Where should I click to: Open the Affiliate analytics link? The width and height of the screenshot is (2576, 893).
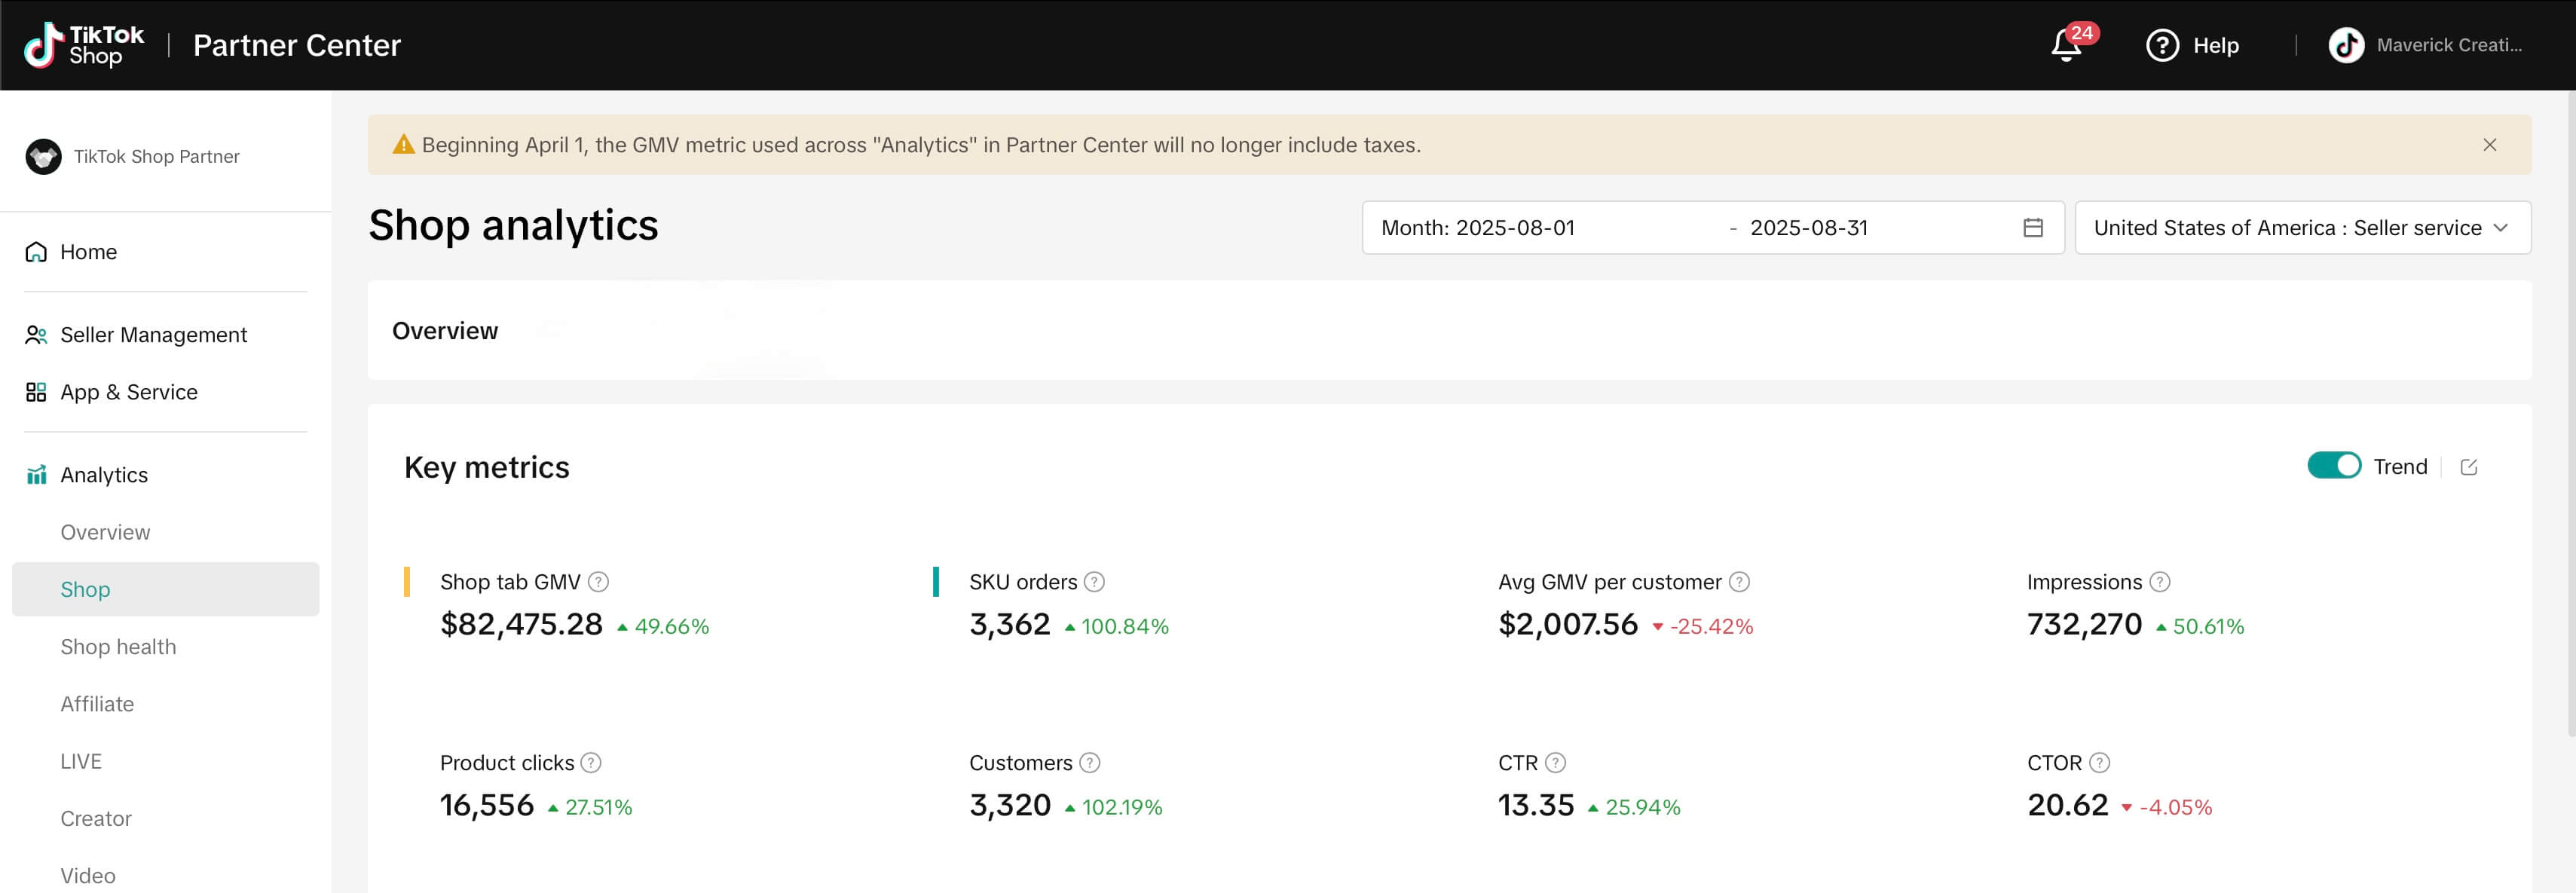coord(97,704)
